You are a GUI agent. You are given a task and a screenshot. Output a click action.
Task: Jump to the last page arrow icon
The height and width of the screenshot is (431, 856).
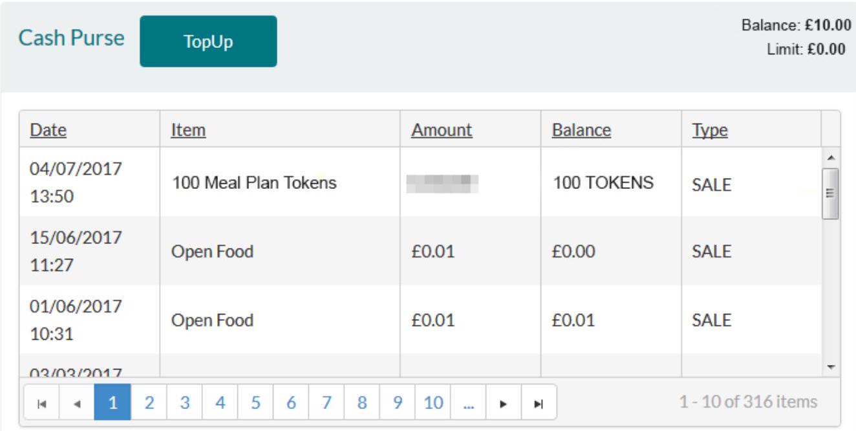(539, 403)
